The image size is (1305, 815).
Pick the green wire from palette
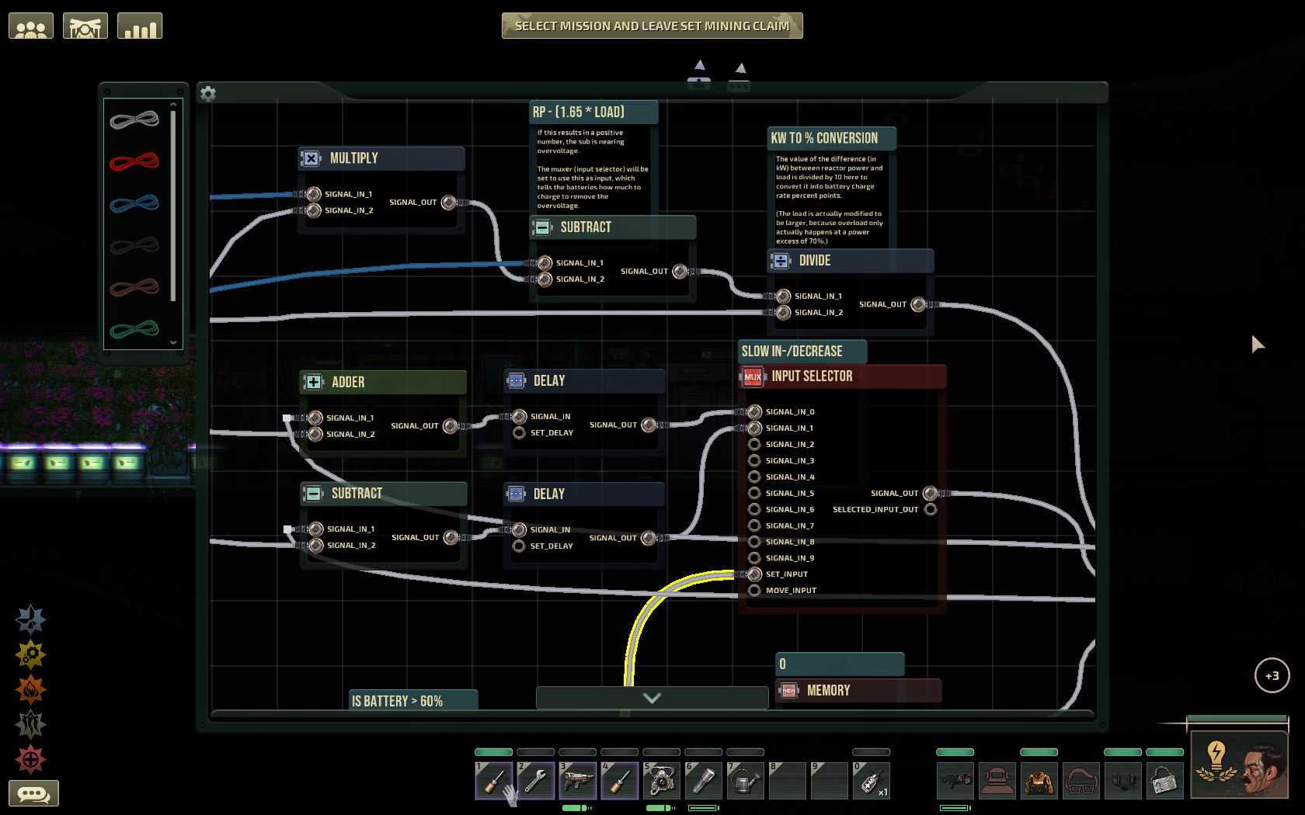click(134, 330)
